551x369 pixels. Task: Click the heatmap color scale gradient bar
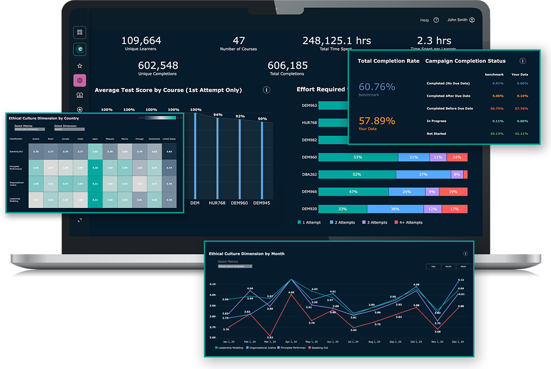pos(161,118)
